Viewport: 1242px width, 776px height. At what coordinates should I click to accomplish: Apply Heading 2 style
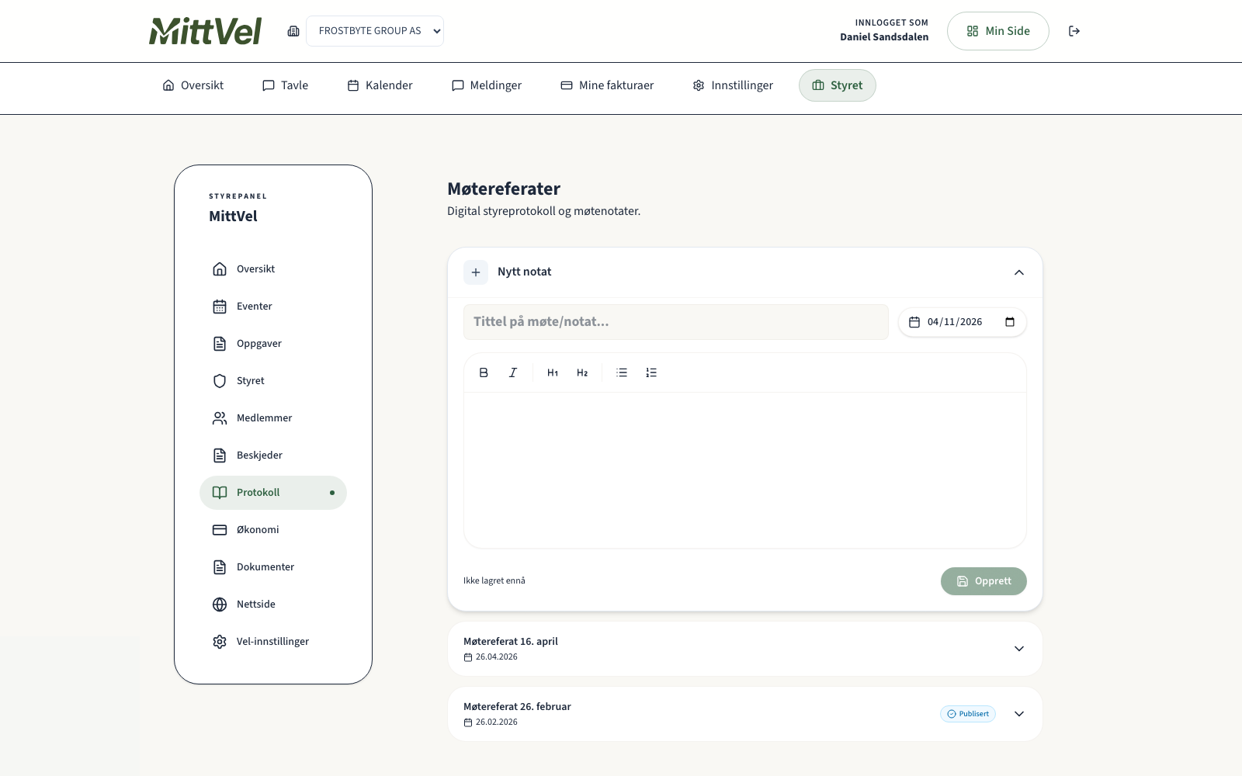point(582,372)
